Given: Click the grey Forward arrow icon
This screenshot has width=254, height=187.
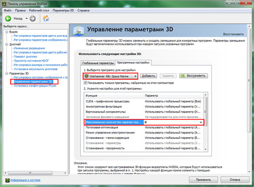Looking at the screenshot, I should (x=33, y=19).
